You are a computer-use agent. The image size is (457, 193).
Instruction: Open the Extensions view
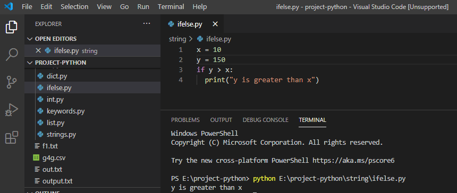pos(12,137)
